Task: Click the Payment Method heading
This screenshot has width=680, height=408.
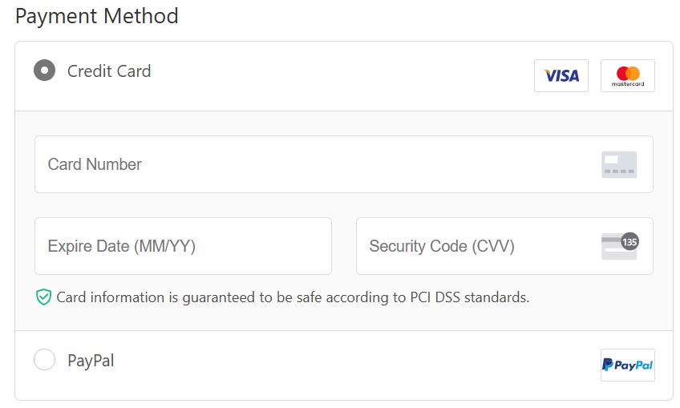Action: tap(97, 16)
